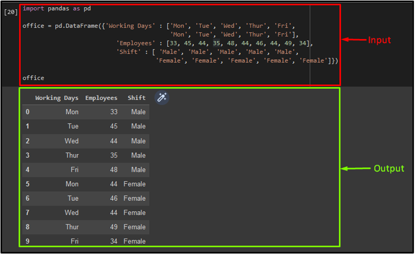Click the 'import pandas as pd' code line
This screenshot has width=415, height=254.
coord(56,9)
